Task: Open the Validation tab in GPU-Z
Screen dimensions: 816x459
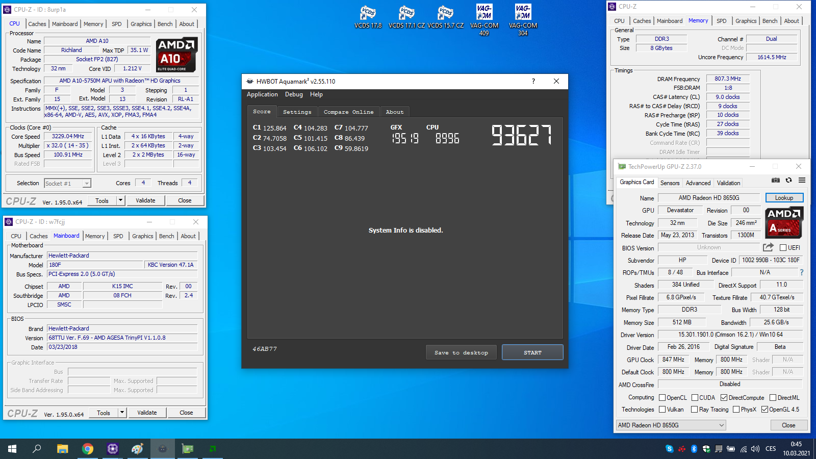Action: pyautogui.click(x=728, y=183)
